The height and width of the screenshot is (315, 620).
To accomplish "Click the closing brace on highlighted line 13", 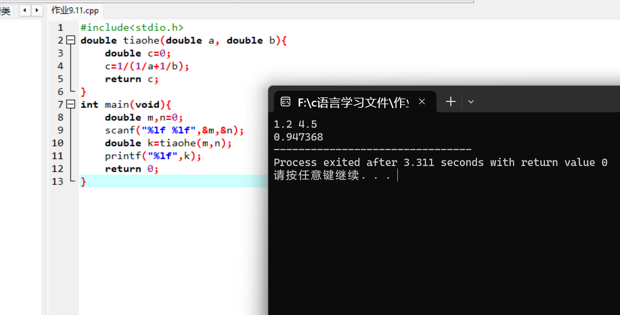I will [x=83, y=181].
